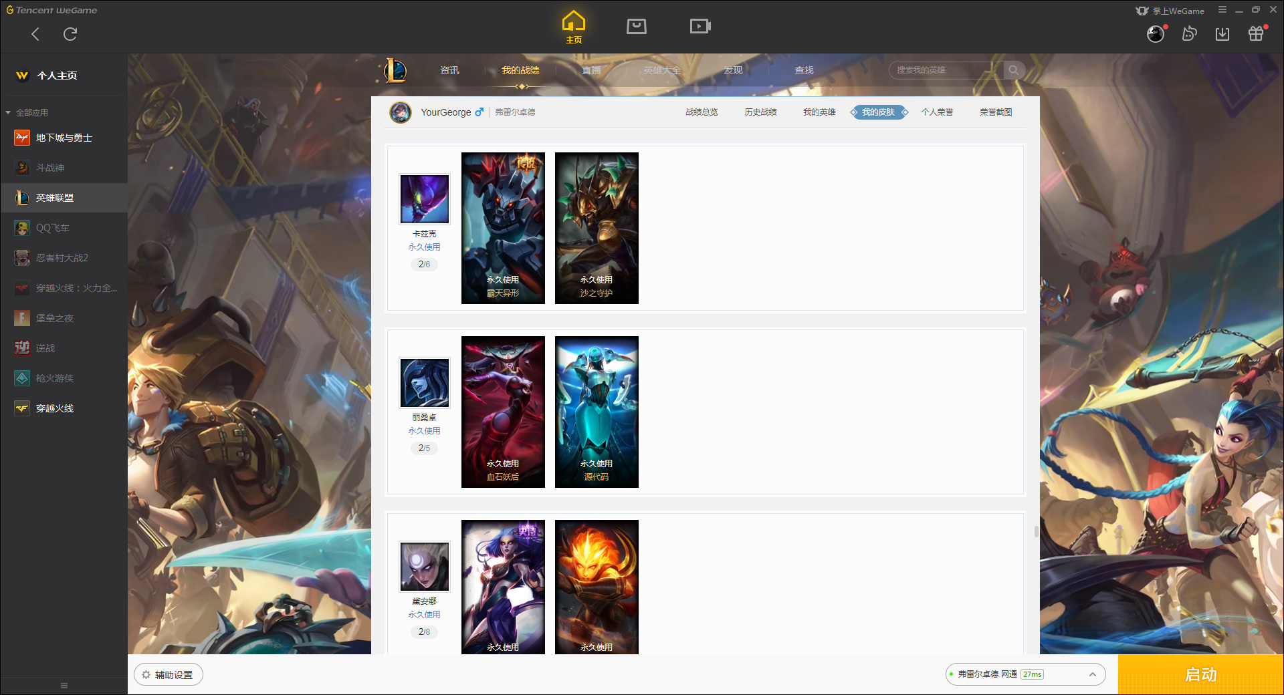Select 英雄联盟 in the game list
1284x695 pixels.
[64, 198]
